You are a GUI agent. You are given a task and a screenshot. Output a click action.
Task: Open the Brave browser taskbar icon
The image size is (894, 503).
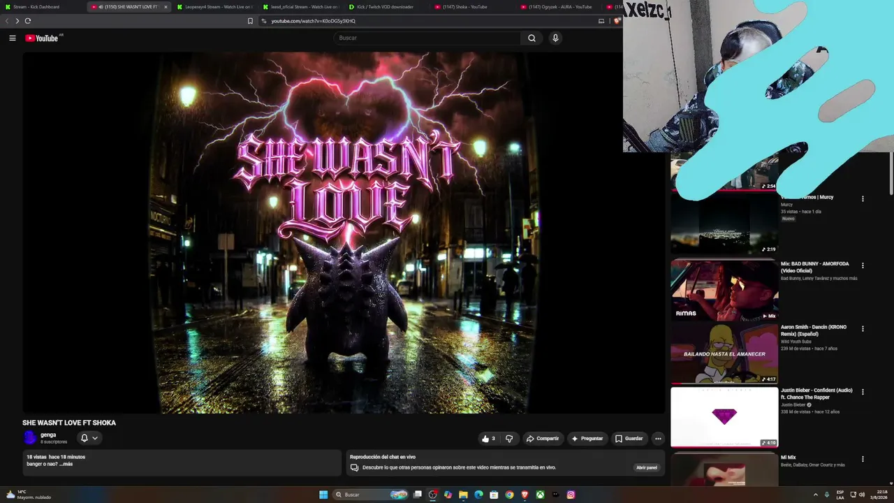click(x=525, y=495)
